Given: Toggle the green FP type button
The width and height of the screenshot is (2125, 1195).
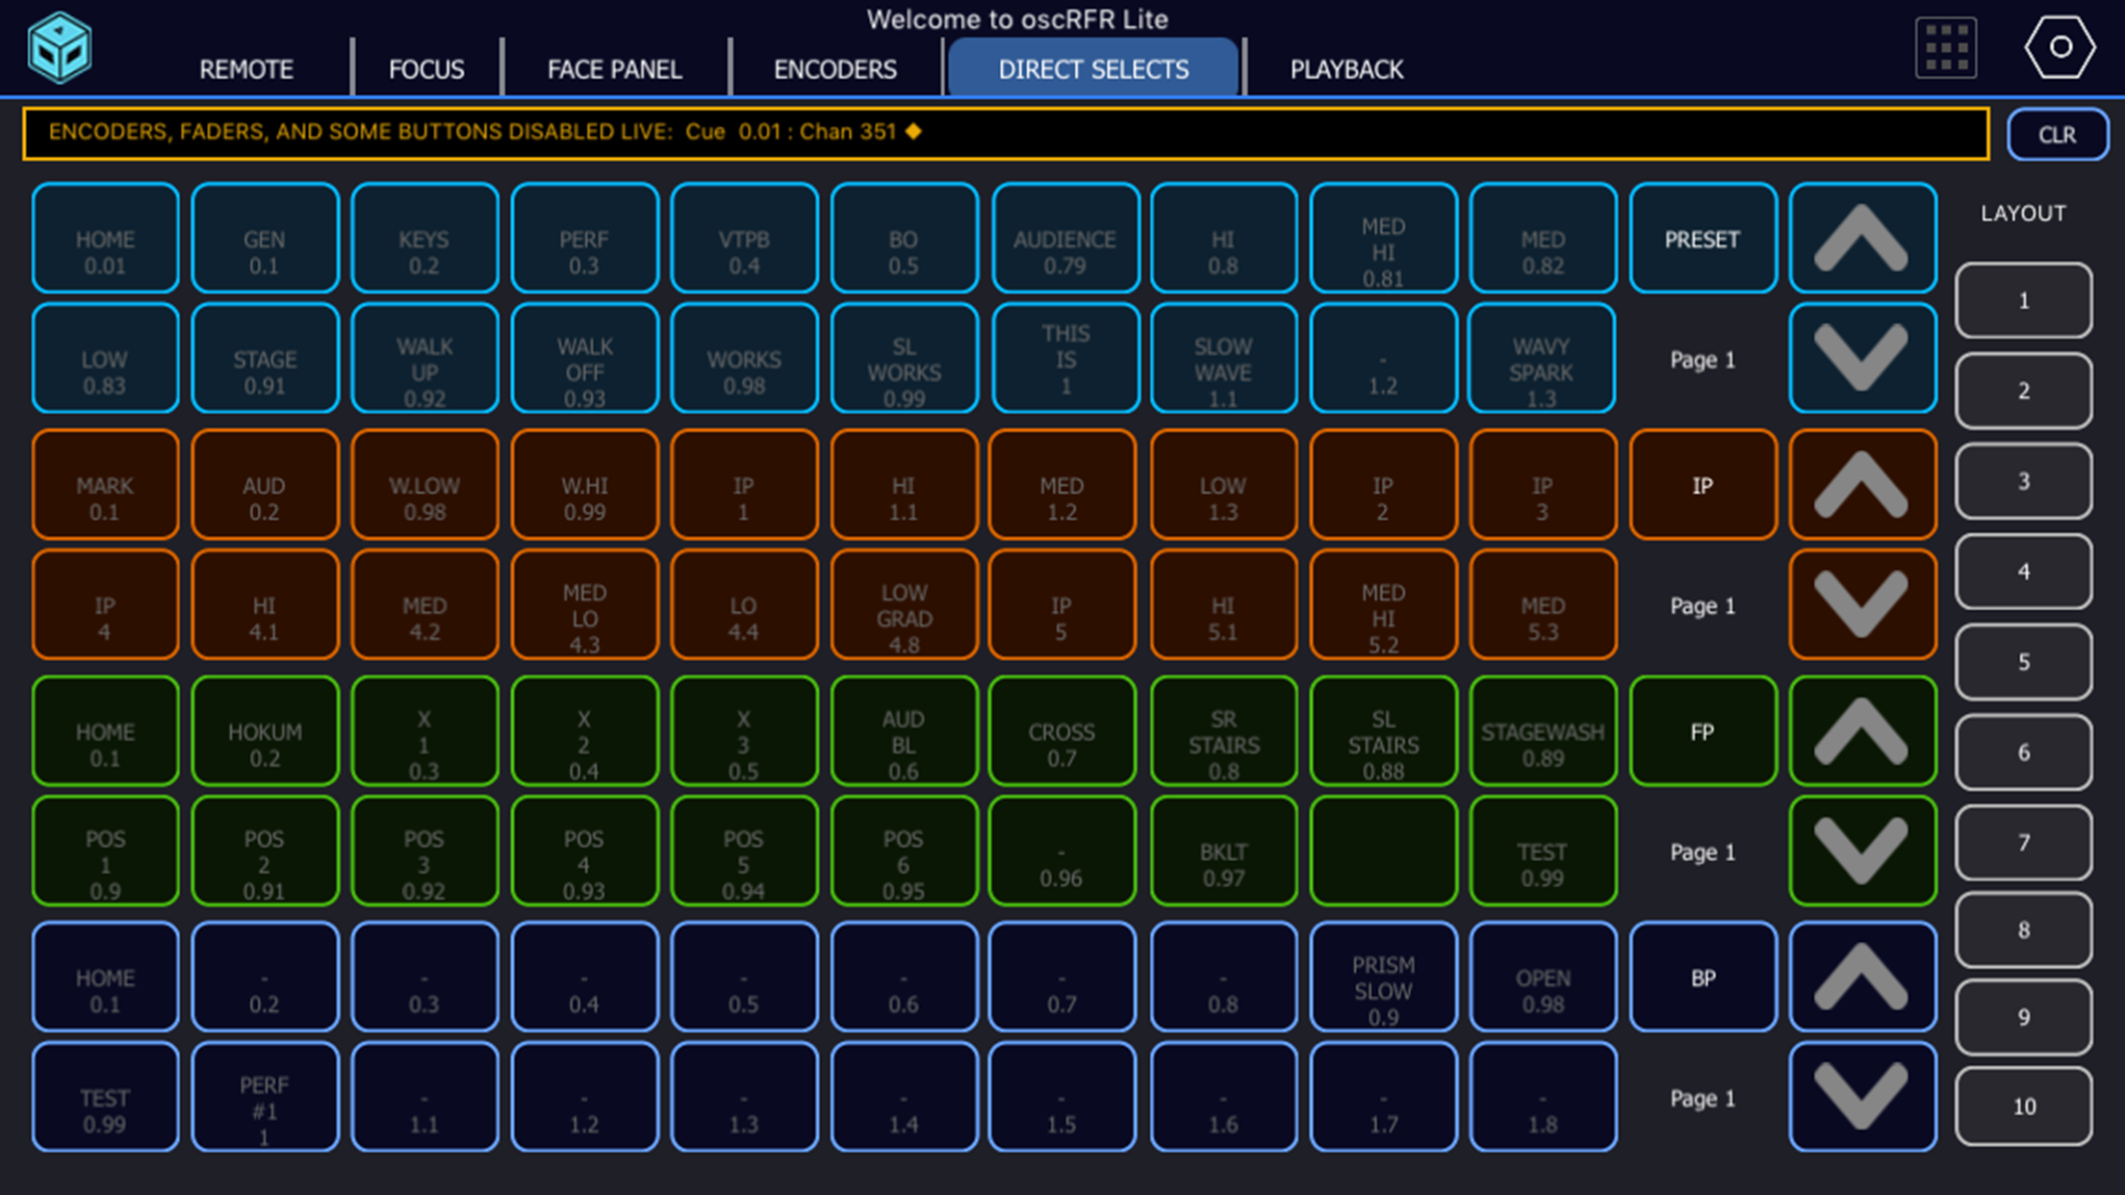Looking at the screenshot, I should (1702, 731).
